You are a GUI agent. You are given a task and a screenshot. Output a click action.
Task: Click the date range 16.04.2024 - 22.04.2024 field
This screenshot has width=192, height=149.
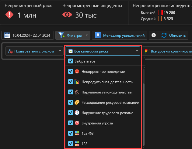point(31,36)
